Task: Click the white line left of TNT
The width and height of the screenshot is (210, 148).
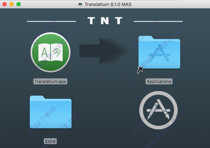Action: [52, 21]
